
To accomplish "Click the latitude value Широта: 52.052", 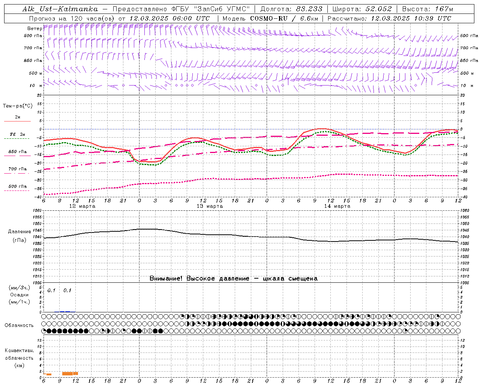I will pos(362,9).
